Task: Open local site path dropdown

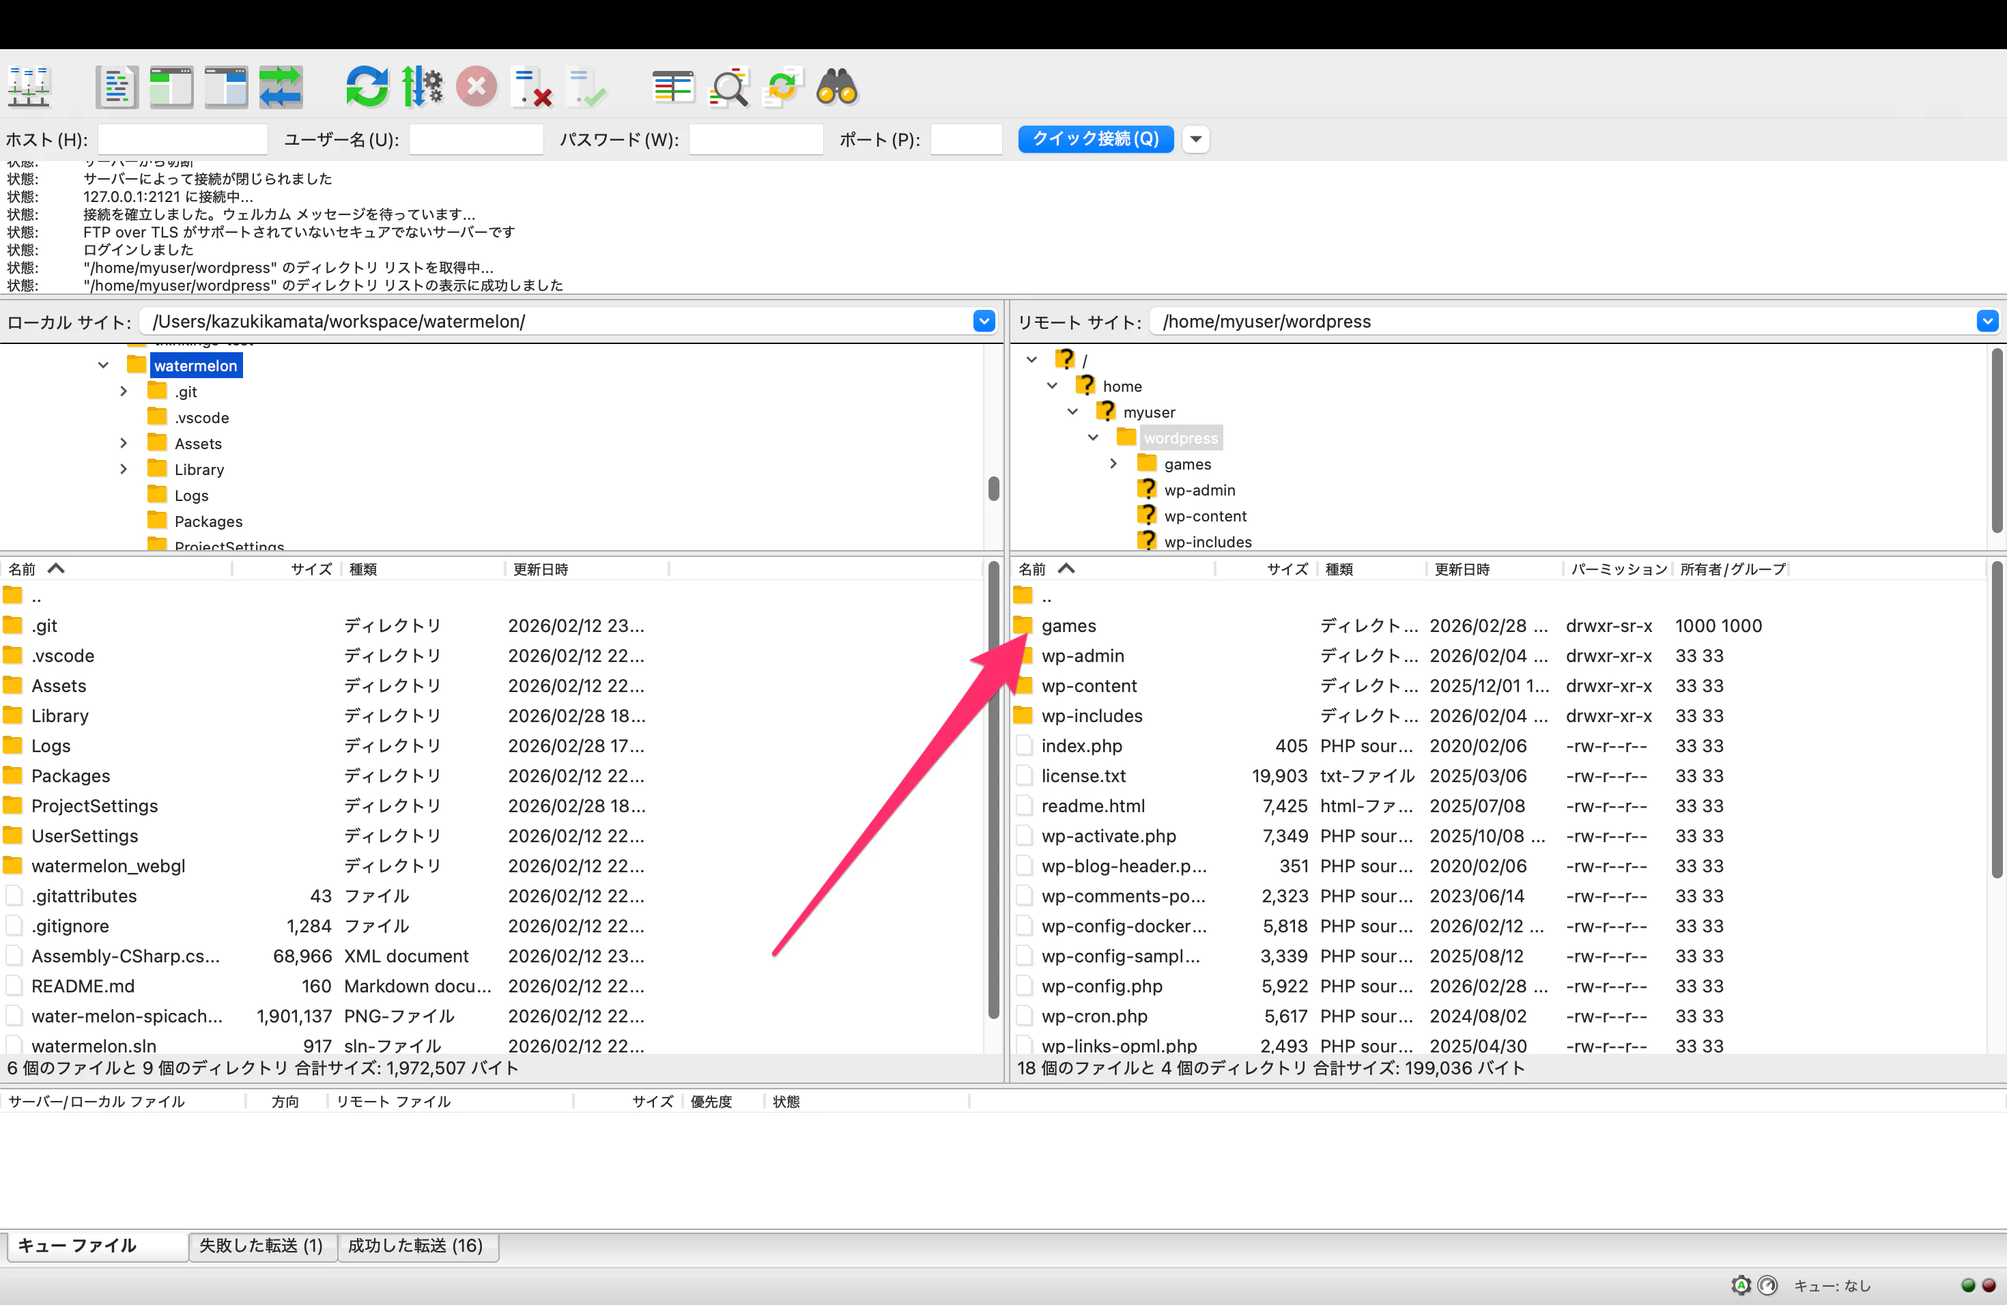Action: point(984,321)
